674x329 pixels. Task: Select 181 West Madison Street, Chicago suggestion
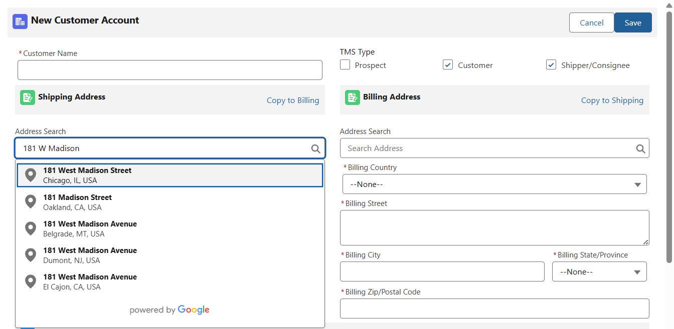point(170,175)
